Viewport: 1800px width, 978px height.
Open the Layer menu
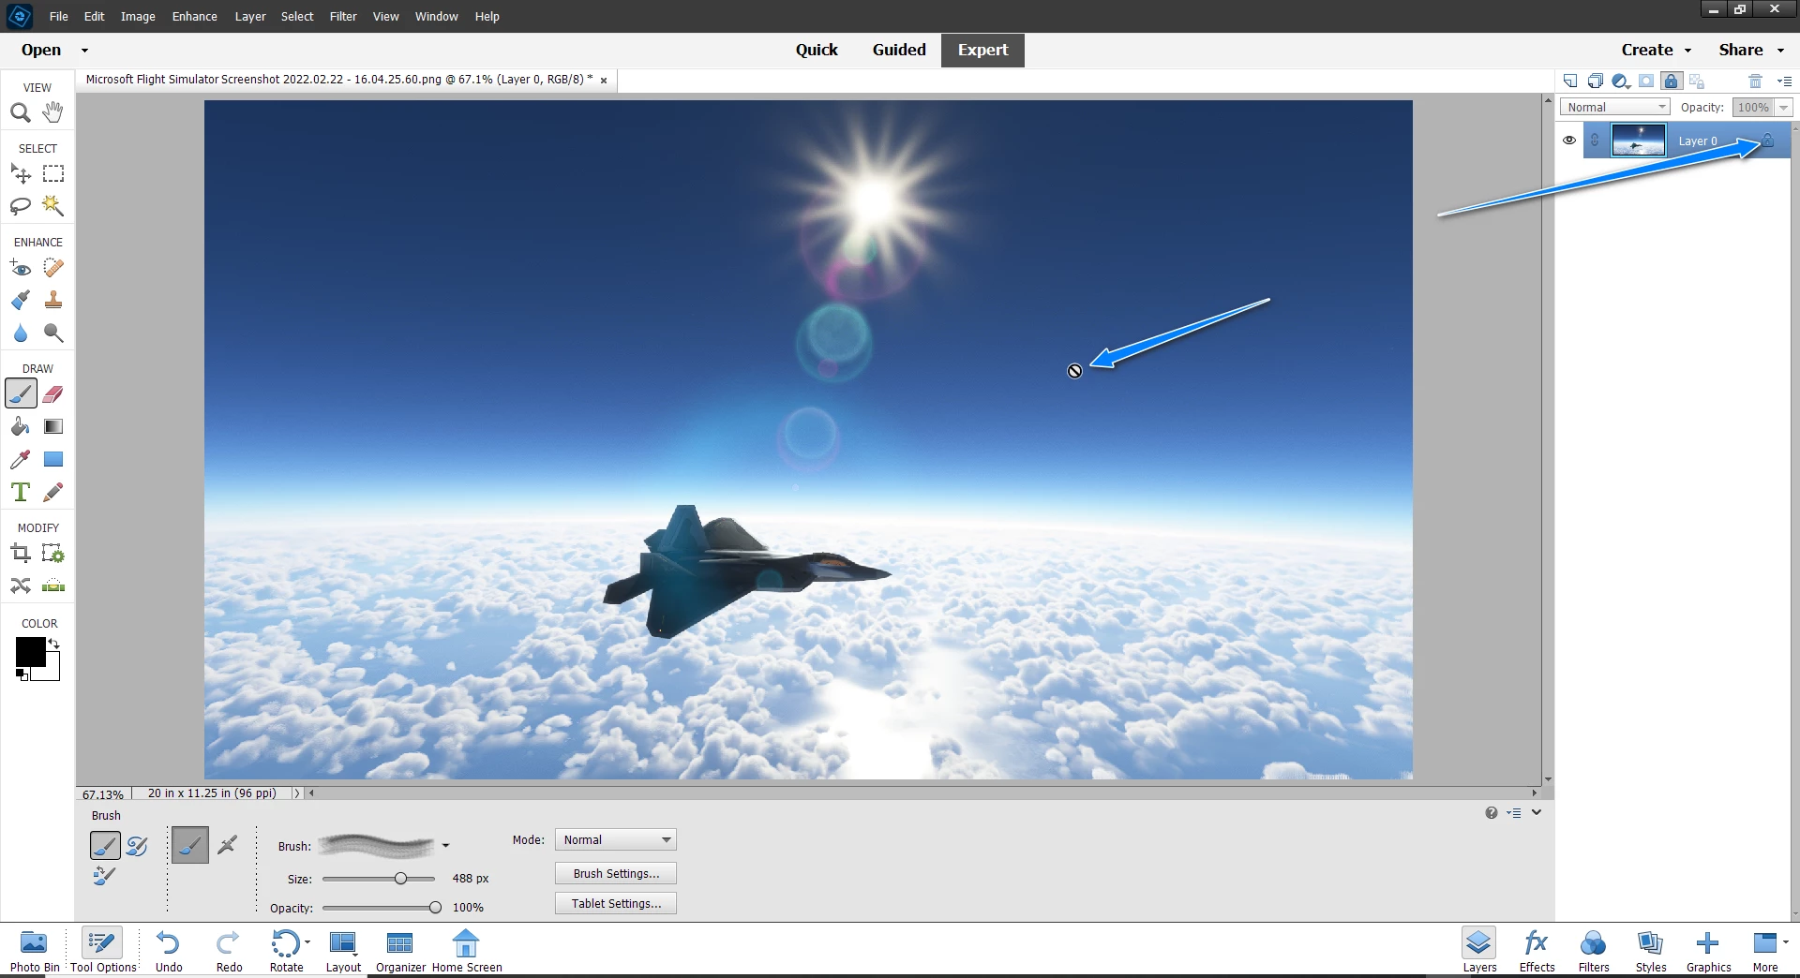[249, 16]
